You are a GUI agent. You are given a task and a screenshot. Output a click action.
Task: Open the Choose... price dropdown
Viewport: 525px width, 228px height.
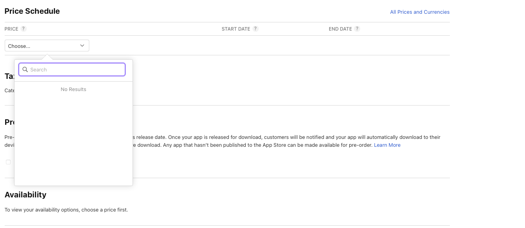47,46
